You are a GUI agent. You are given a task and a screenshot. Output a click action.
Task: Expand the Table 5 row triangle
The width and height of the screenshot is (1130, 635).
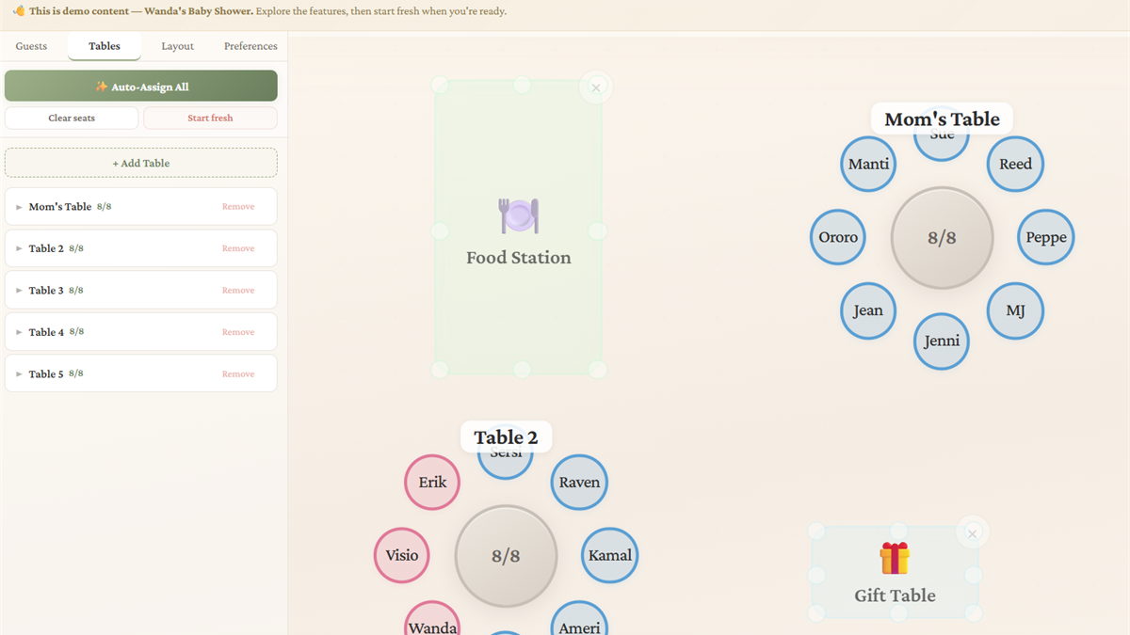pos(19,374)
